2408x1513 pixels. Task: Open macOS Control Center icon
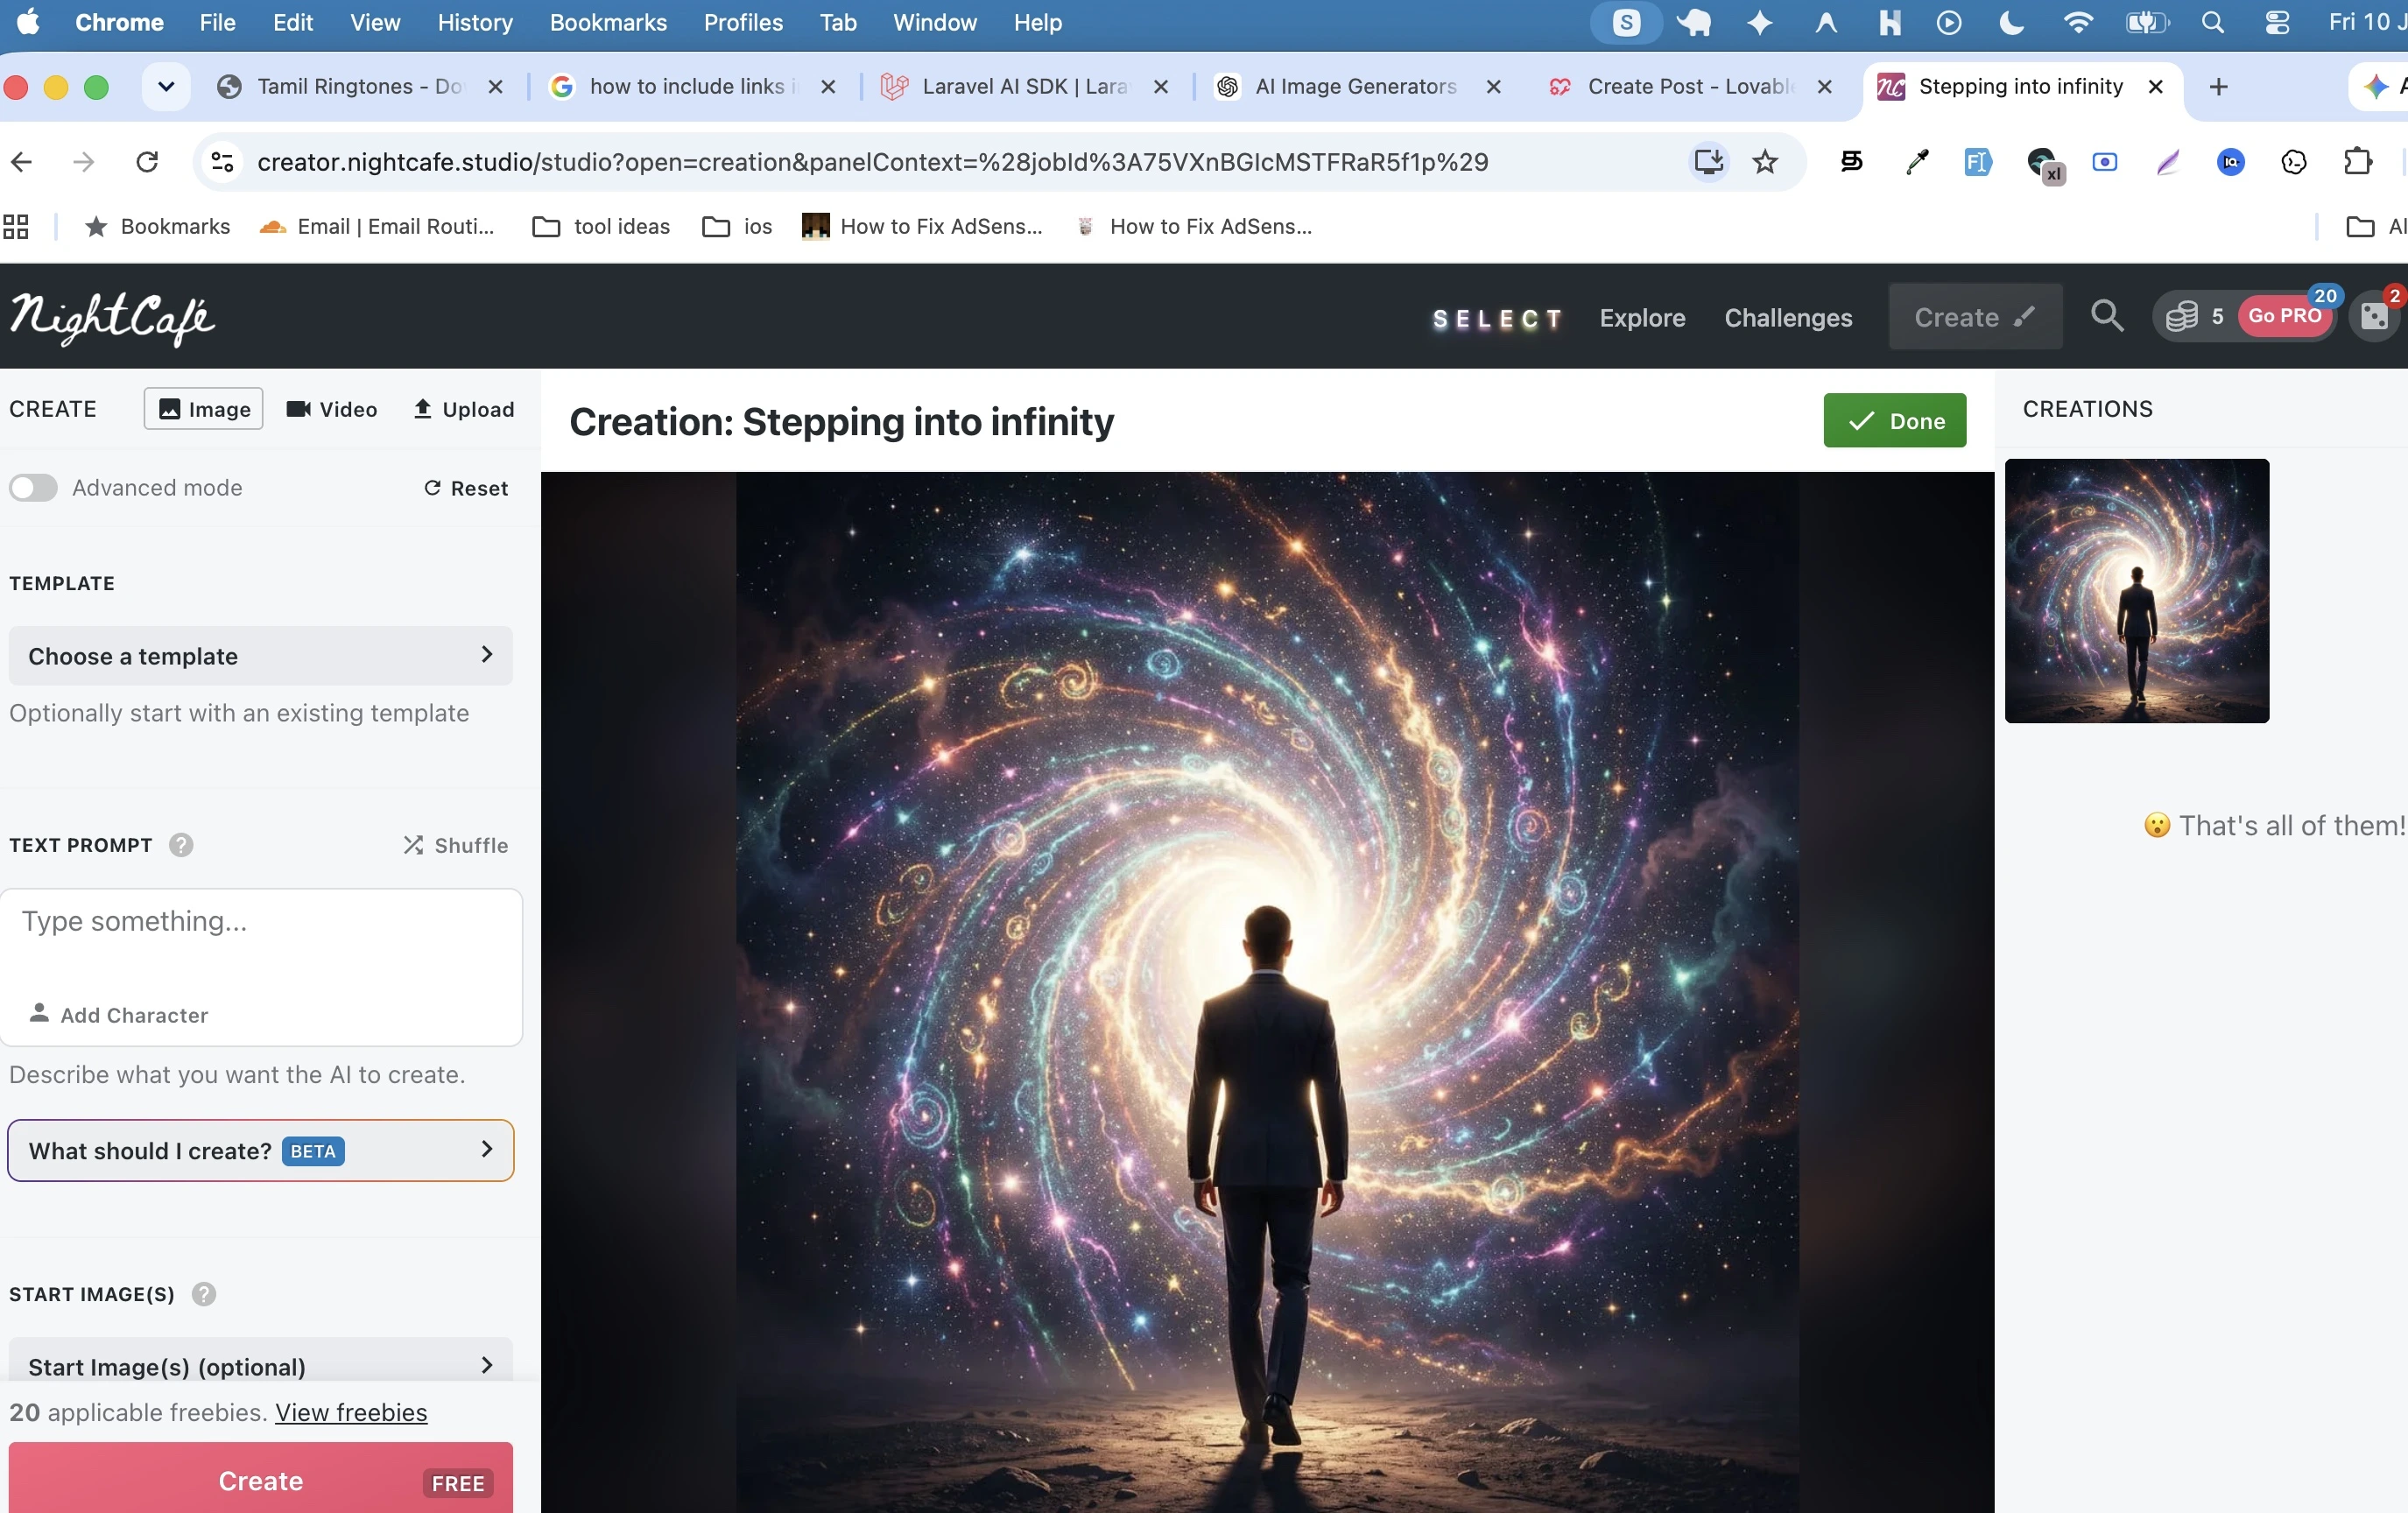click(2277, 22)
